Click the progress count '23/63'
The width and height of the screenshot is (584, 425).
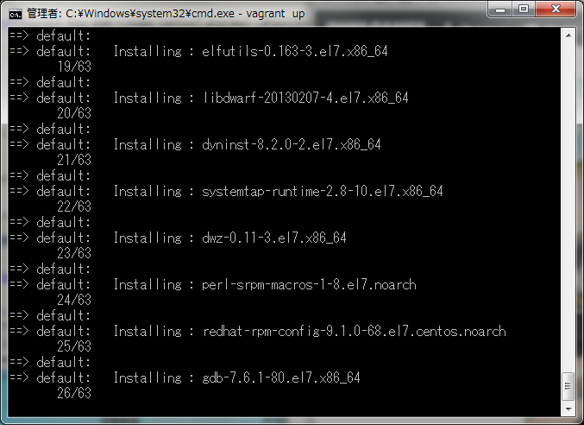[74, 253]
